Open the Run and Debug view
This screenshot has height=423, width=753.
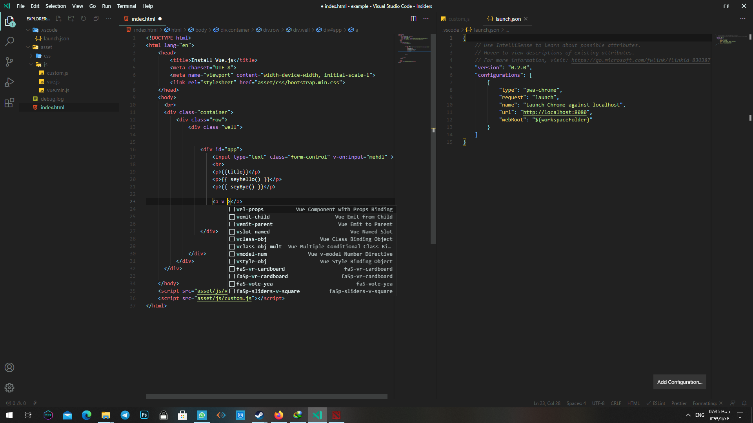pos(9,82)
